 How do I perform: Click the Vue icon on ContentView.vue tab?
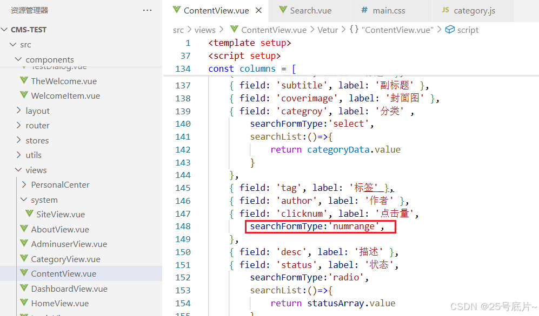[176, 10]
